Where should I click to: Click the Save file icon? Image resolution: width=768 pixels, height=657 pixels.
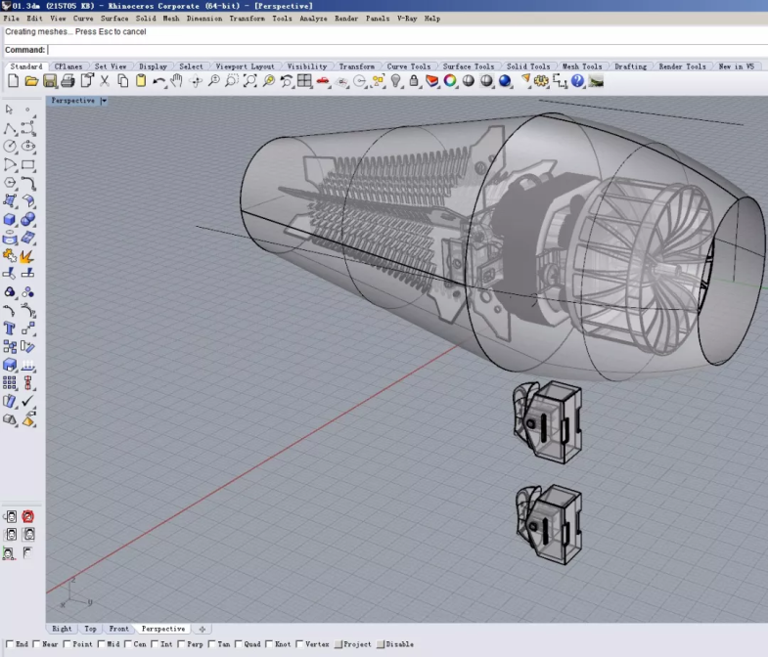point(50,81)
